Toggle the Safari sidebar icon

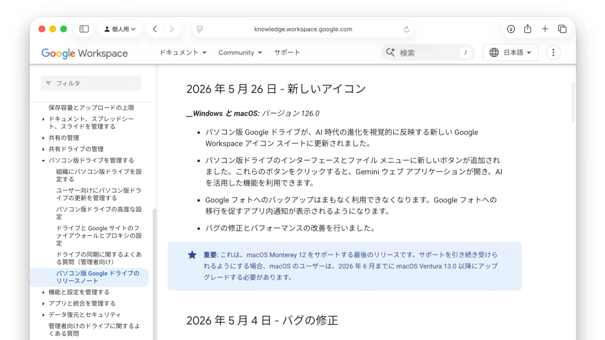(x=84, y=29)
